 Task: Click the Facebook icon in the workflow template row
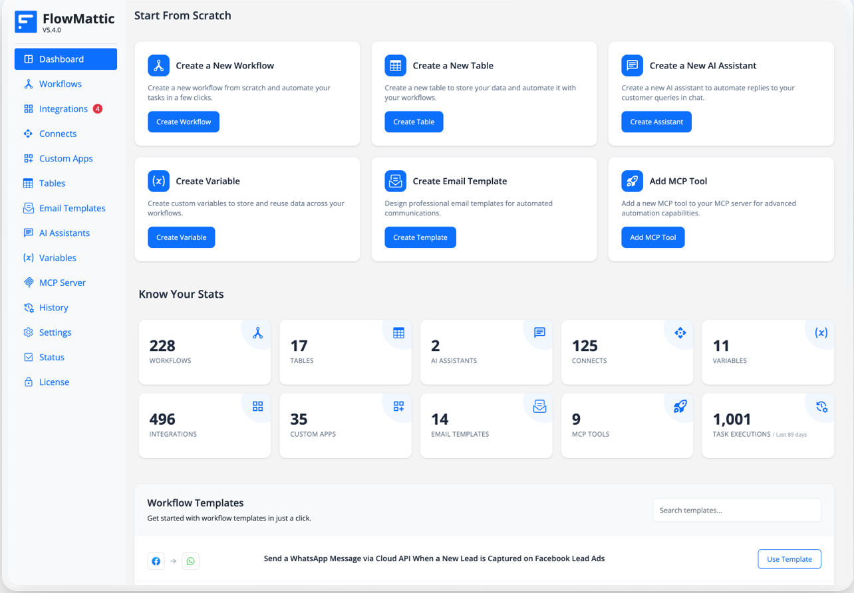pyautogui.click(x=156, y=561)
